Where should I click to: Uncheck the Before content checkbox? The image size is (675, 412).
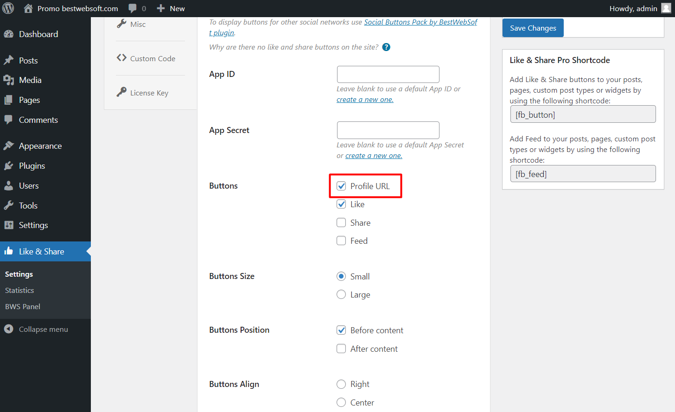coord(341,330)
